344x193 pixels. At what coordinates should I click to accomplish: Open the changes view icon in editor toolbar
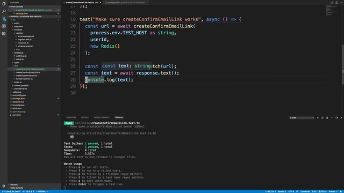(x=332, y=3)
